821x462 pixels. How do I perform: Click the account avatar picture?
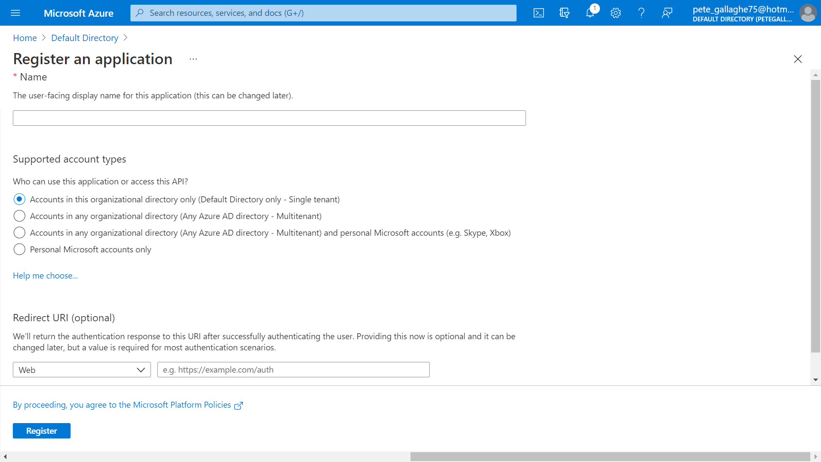[x=808, y=13]
